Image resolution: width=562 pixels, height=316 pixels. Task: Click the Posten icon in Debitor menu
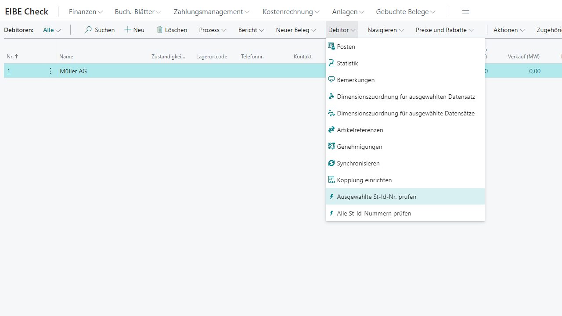pos(331,47)
